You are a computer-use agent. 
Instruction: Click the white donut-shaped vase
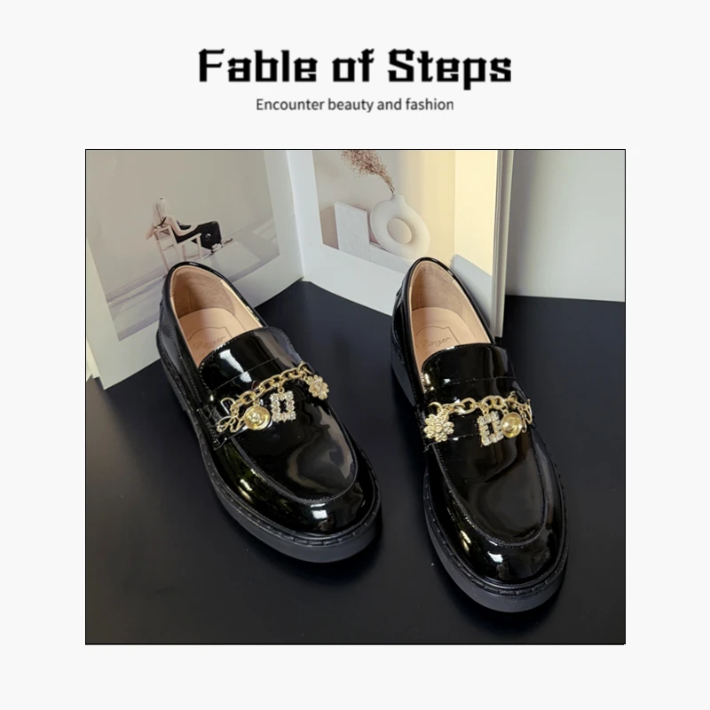398,227
